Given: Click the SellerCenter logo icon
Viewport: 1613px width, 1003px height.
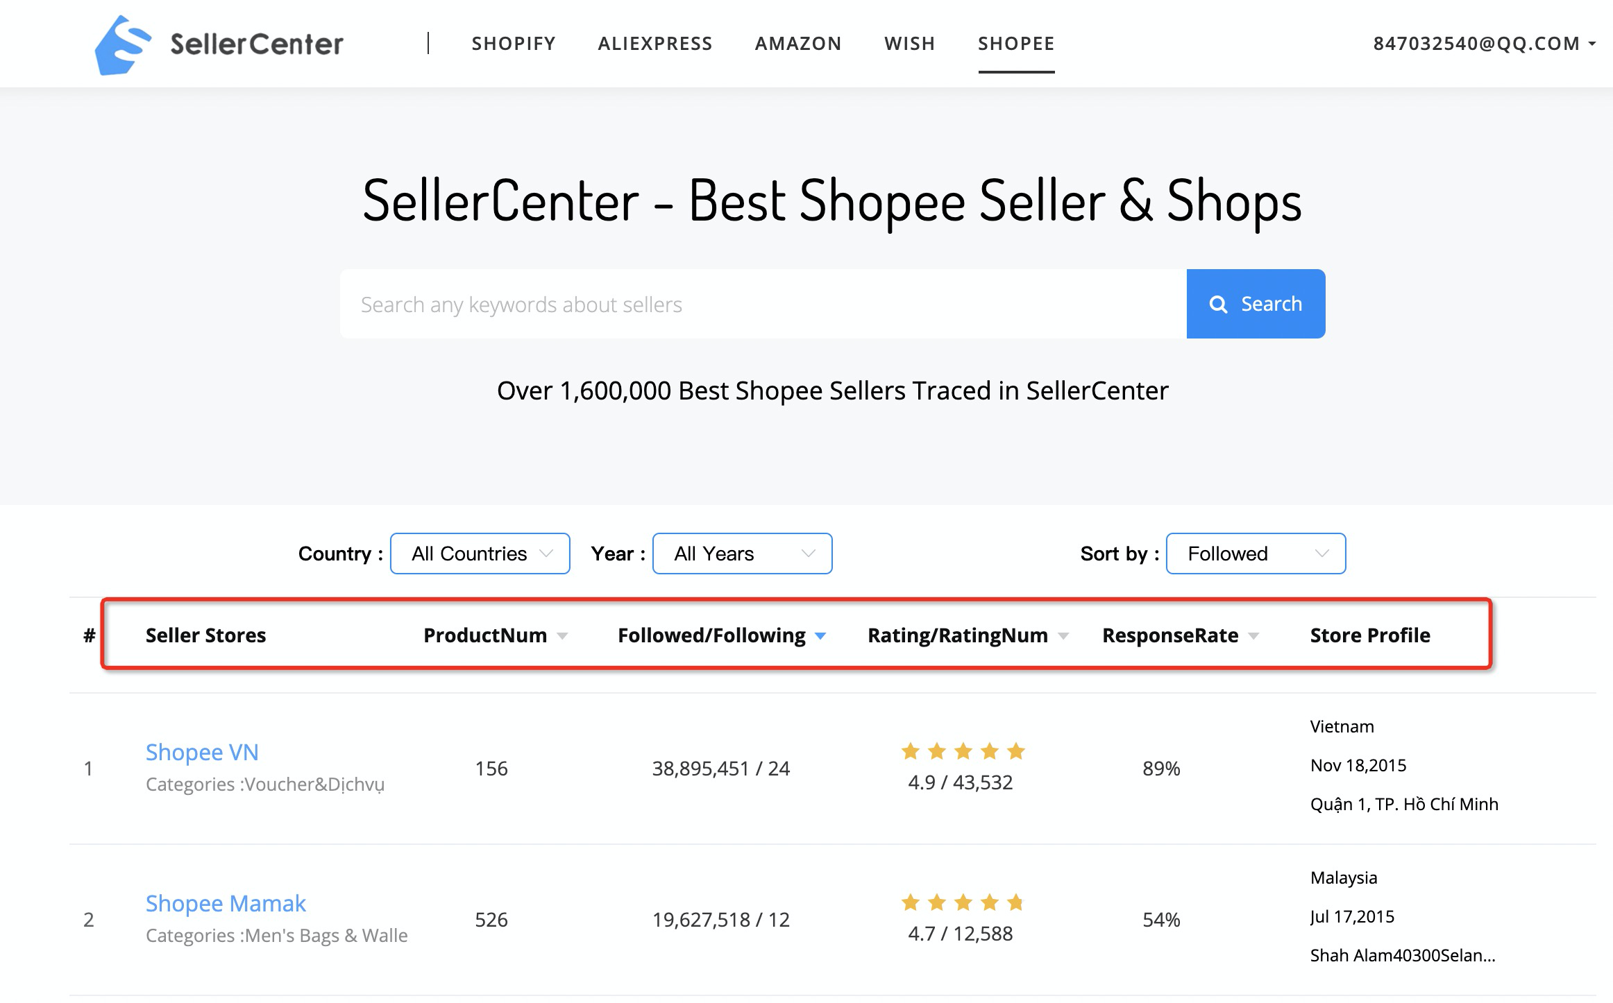Looking at the screenshot, I should point(123,45).
